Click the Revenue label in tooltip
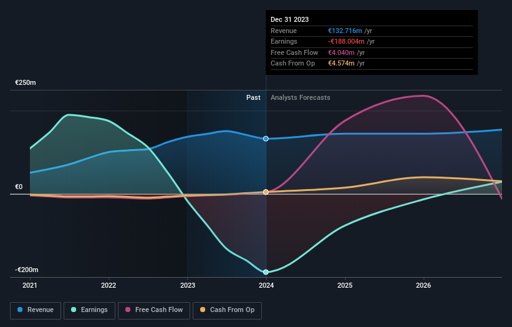512x327 pixels. click(x=284, y=31)
